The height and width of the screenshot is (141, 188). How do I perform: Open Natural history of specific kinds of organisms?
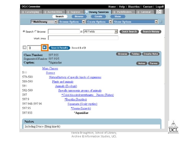(x=75, y=77)
